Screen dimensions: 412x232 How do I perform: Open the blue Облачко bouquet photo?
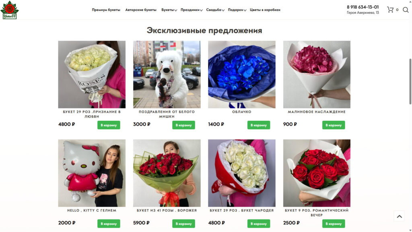tap(242, 75)
